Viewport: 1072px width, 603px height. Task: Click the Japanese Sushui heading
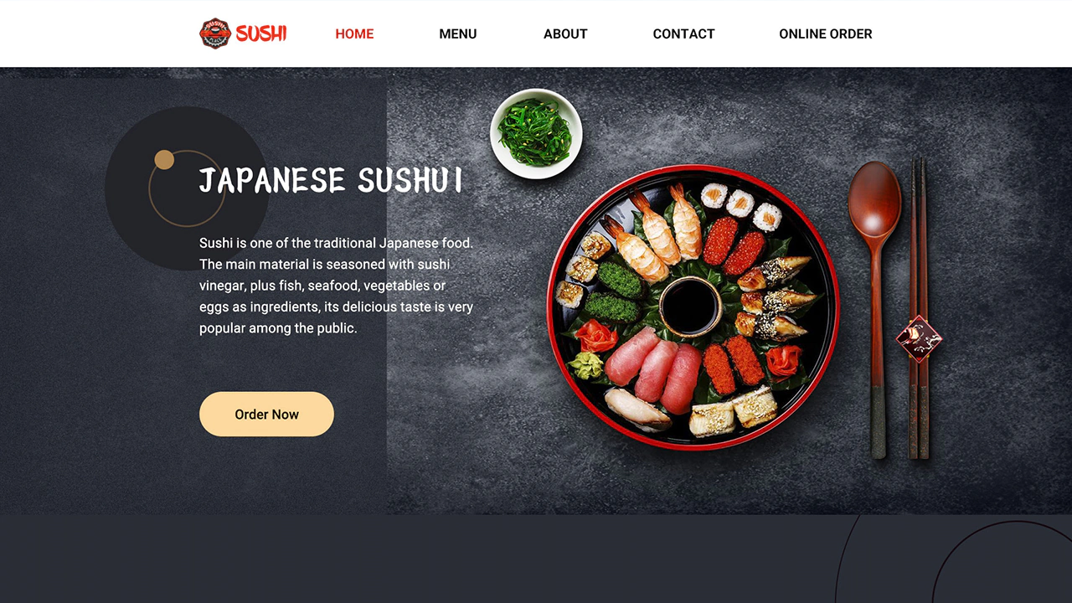(331, 180)
